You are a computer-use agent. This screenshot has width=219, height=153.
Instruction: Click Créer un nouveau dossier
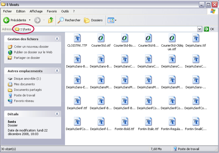click(x=28, y=47)
